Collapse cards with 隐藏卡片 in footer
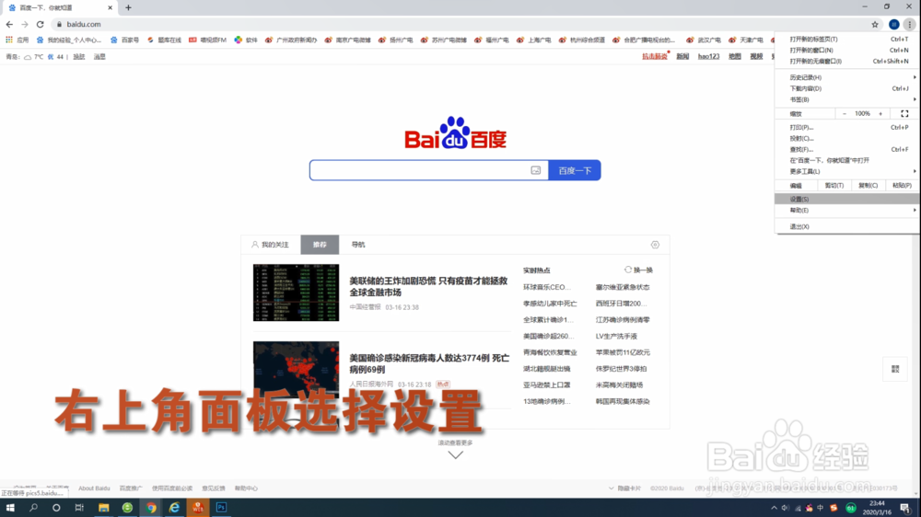Viewport: 921px width, 517px height. click(x=624, y=488)
